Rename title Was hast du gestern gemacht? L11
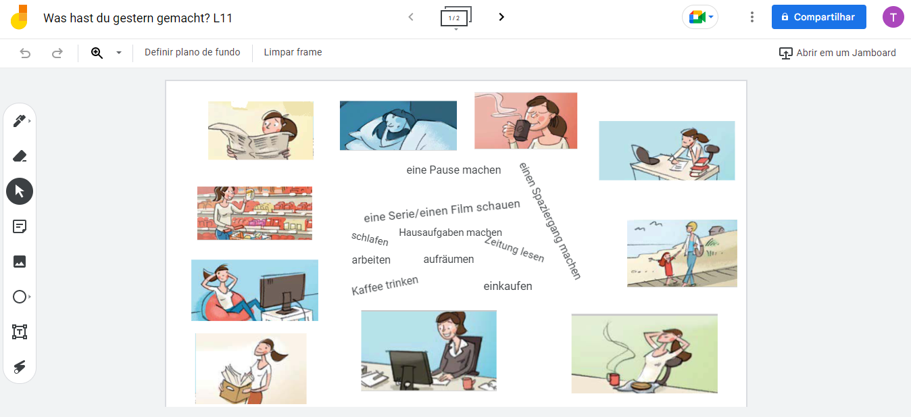The image size is (911, 417). [138, 18]
